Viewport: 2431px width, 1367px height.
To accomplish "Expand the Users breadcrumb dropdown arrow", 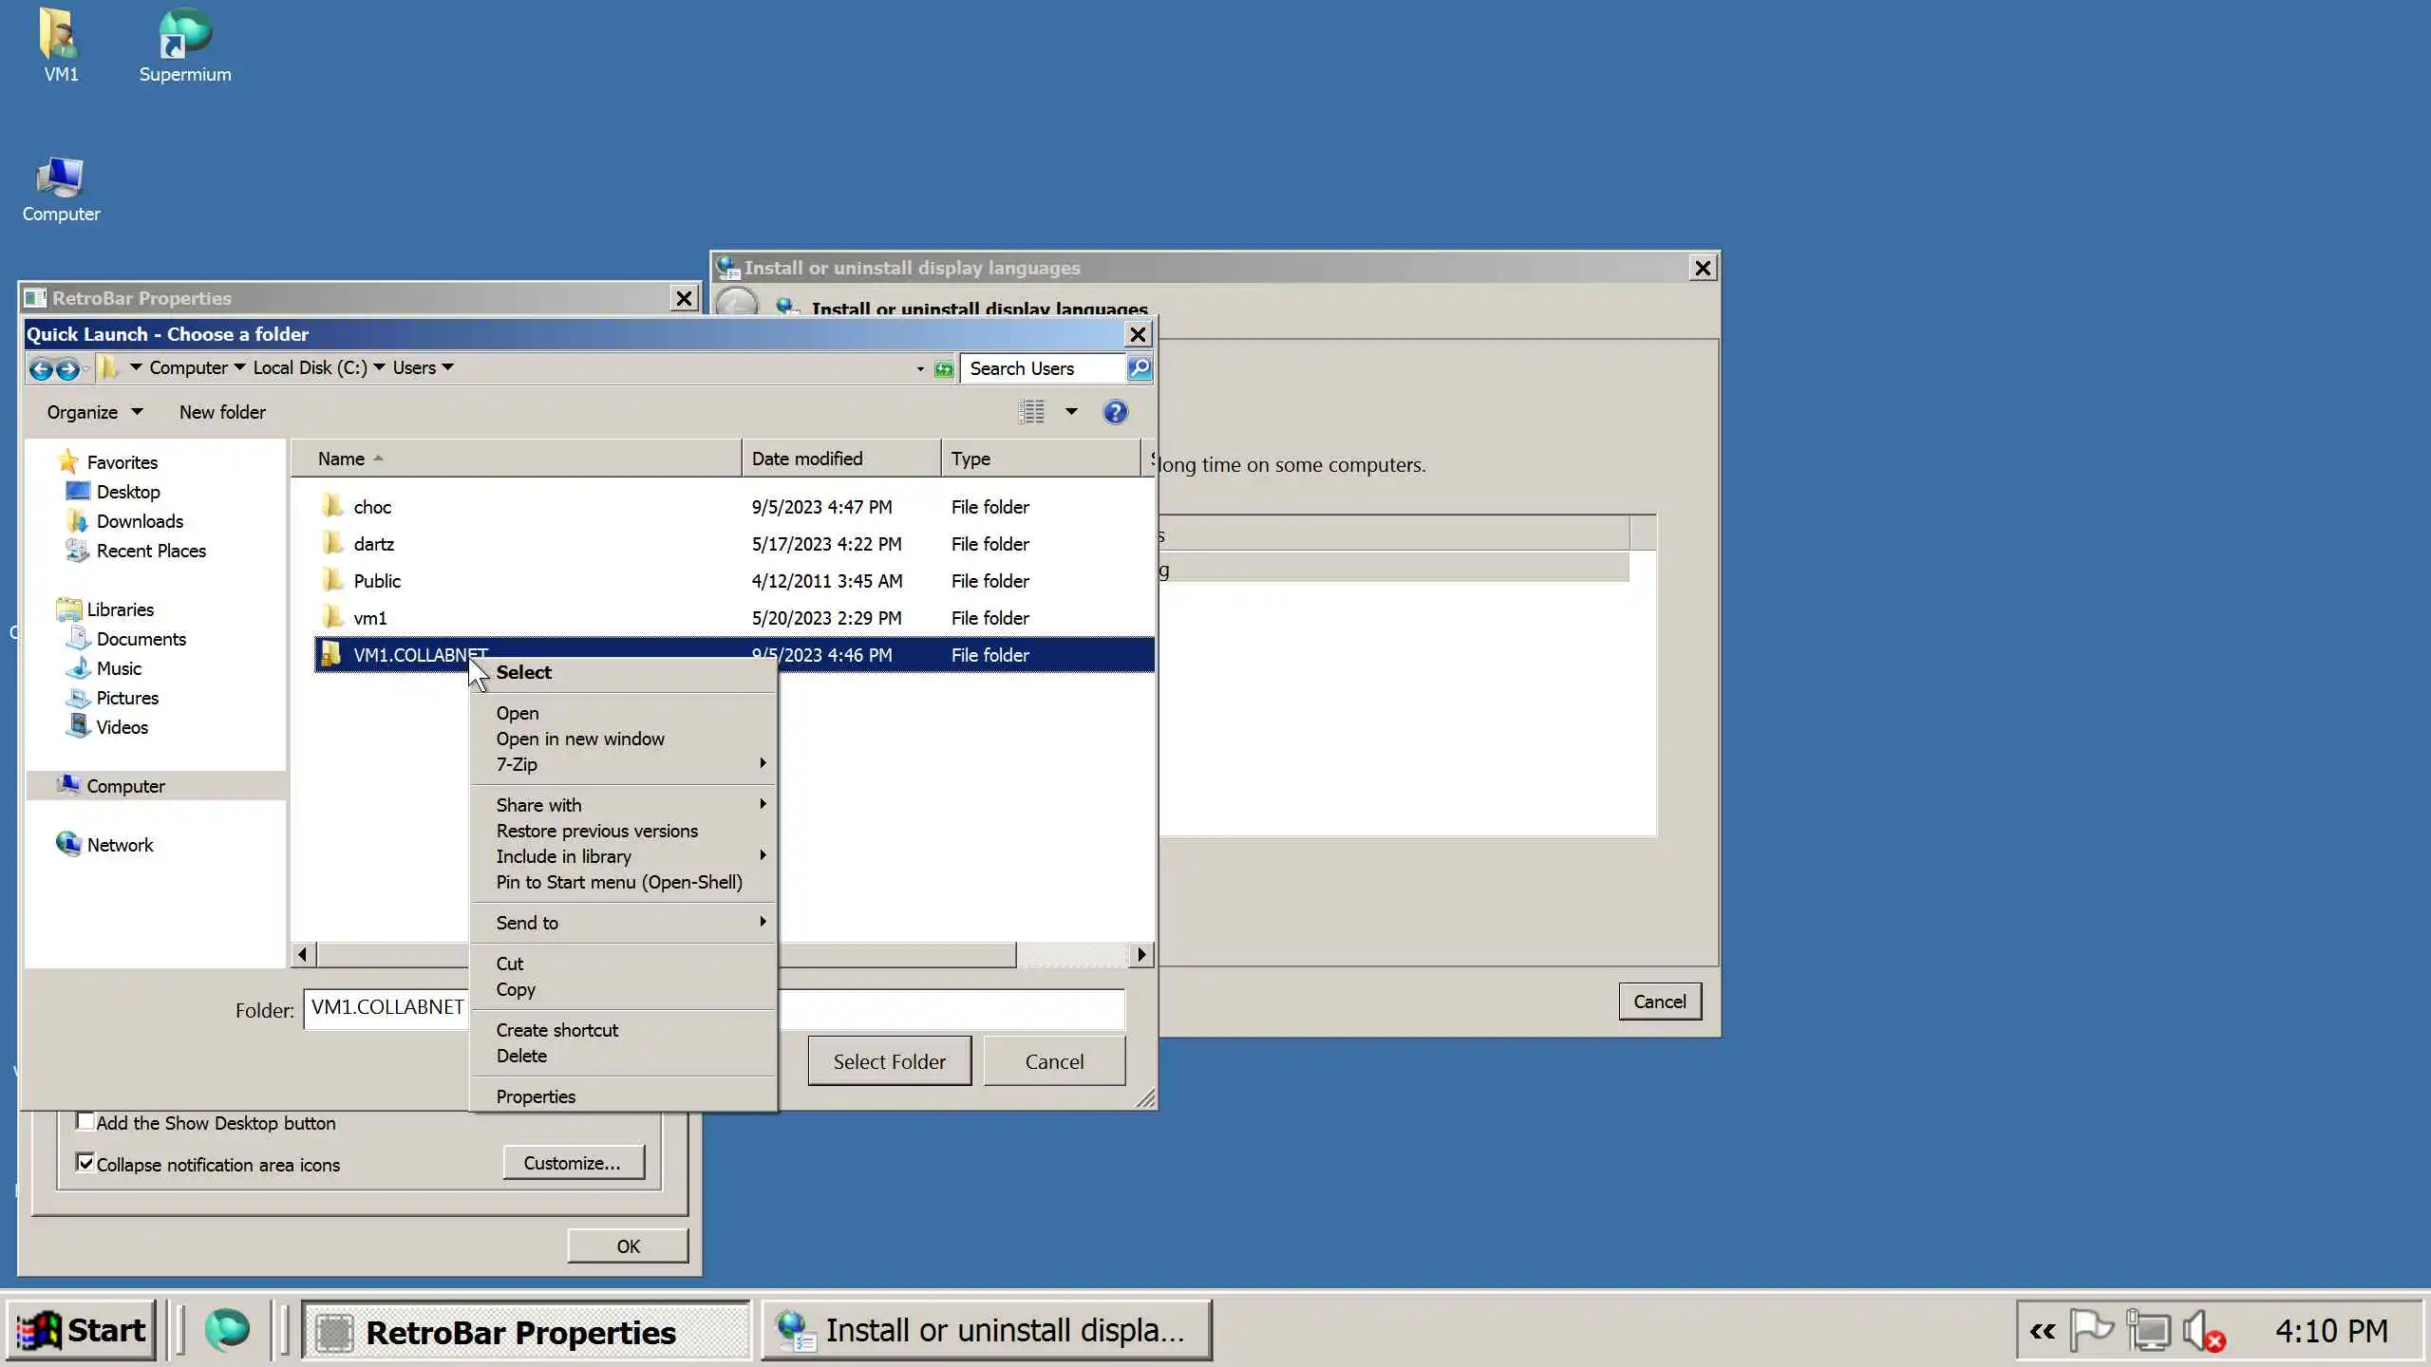I will click(448, 367).
